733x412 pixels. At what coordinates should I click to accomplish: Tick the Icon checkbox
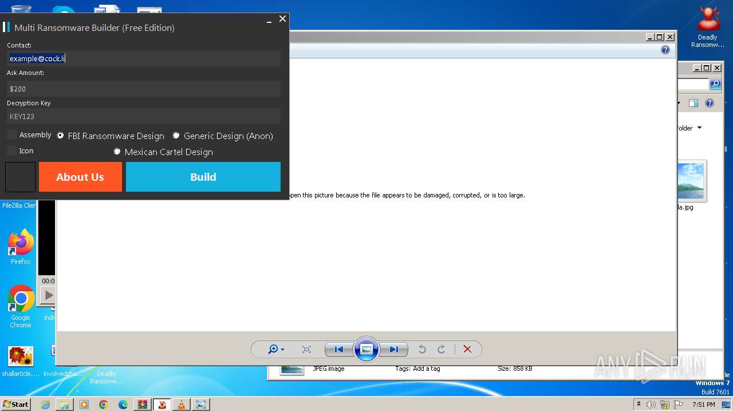click(12, 150)
